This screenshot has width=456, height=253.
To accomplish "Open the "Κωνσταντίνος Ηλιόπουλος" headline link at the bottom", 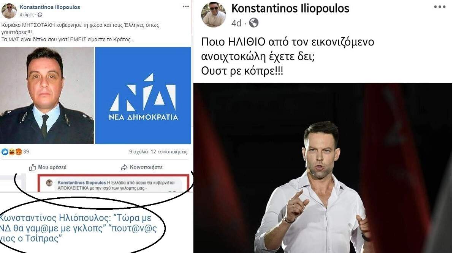I will click(76, 228).
